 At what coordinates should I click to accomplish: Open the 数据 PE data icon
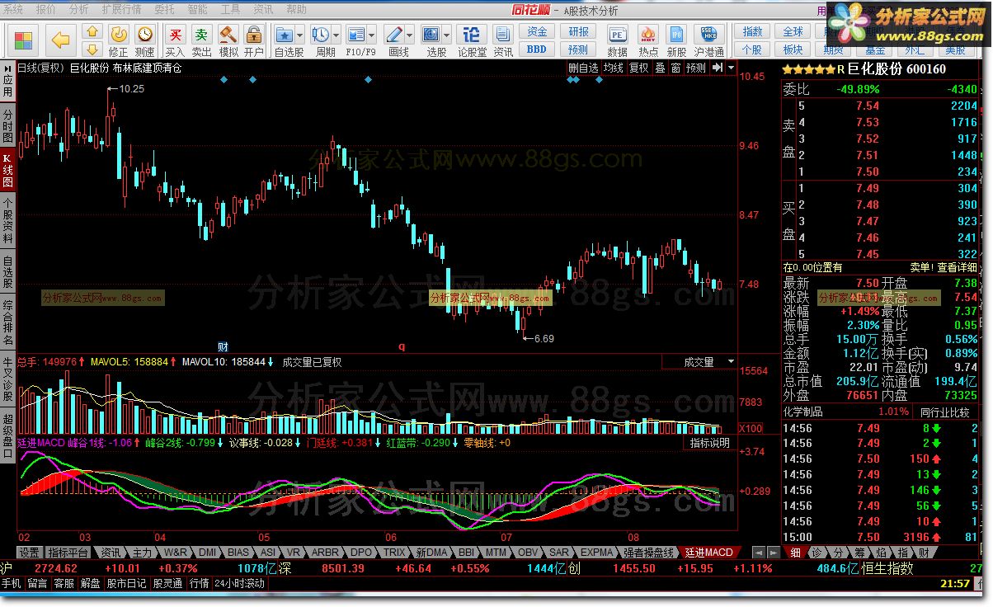[617, 40]
